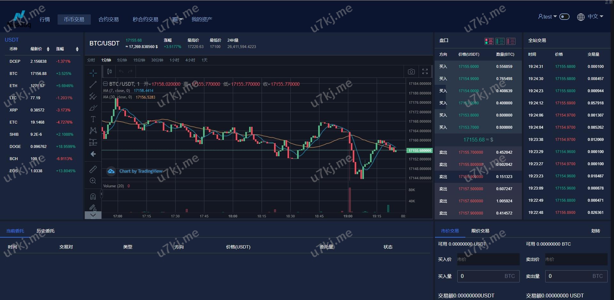This screenshot has height=300, width=614.
Task: Select the trend line drawing tool
Action: tap(93, 85)
